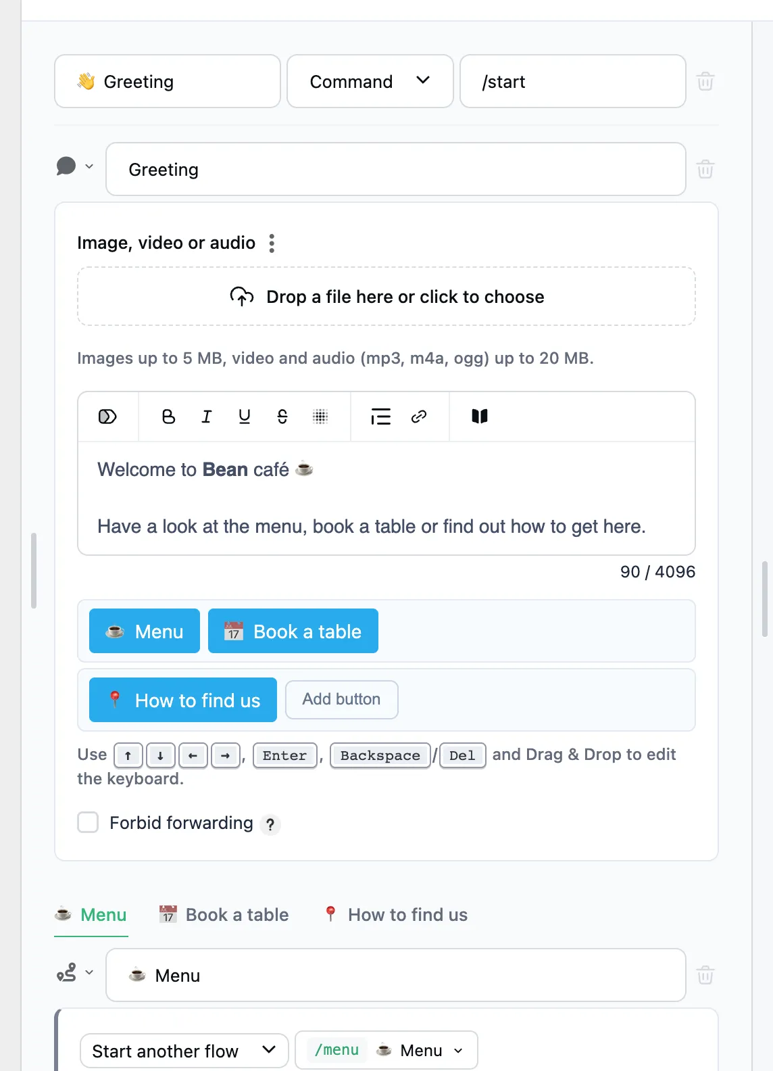773x1071 pixels.
Task: Click the Image, video or audio label
Action: pos(166,243)
